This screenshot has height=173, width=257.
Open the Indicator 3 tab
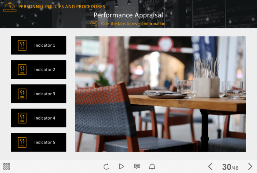click(39, 94)
